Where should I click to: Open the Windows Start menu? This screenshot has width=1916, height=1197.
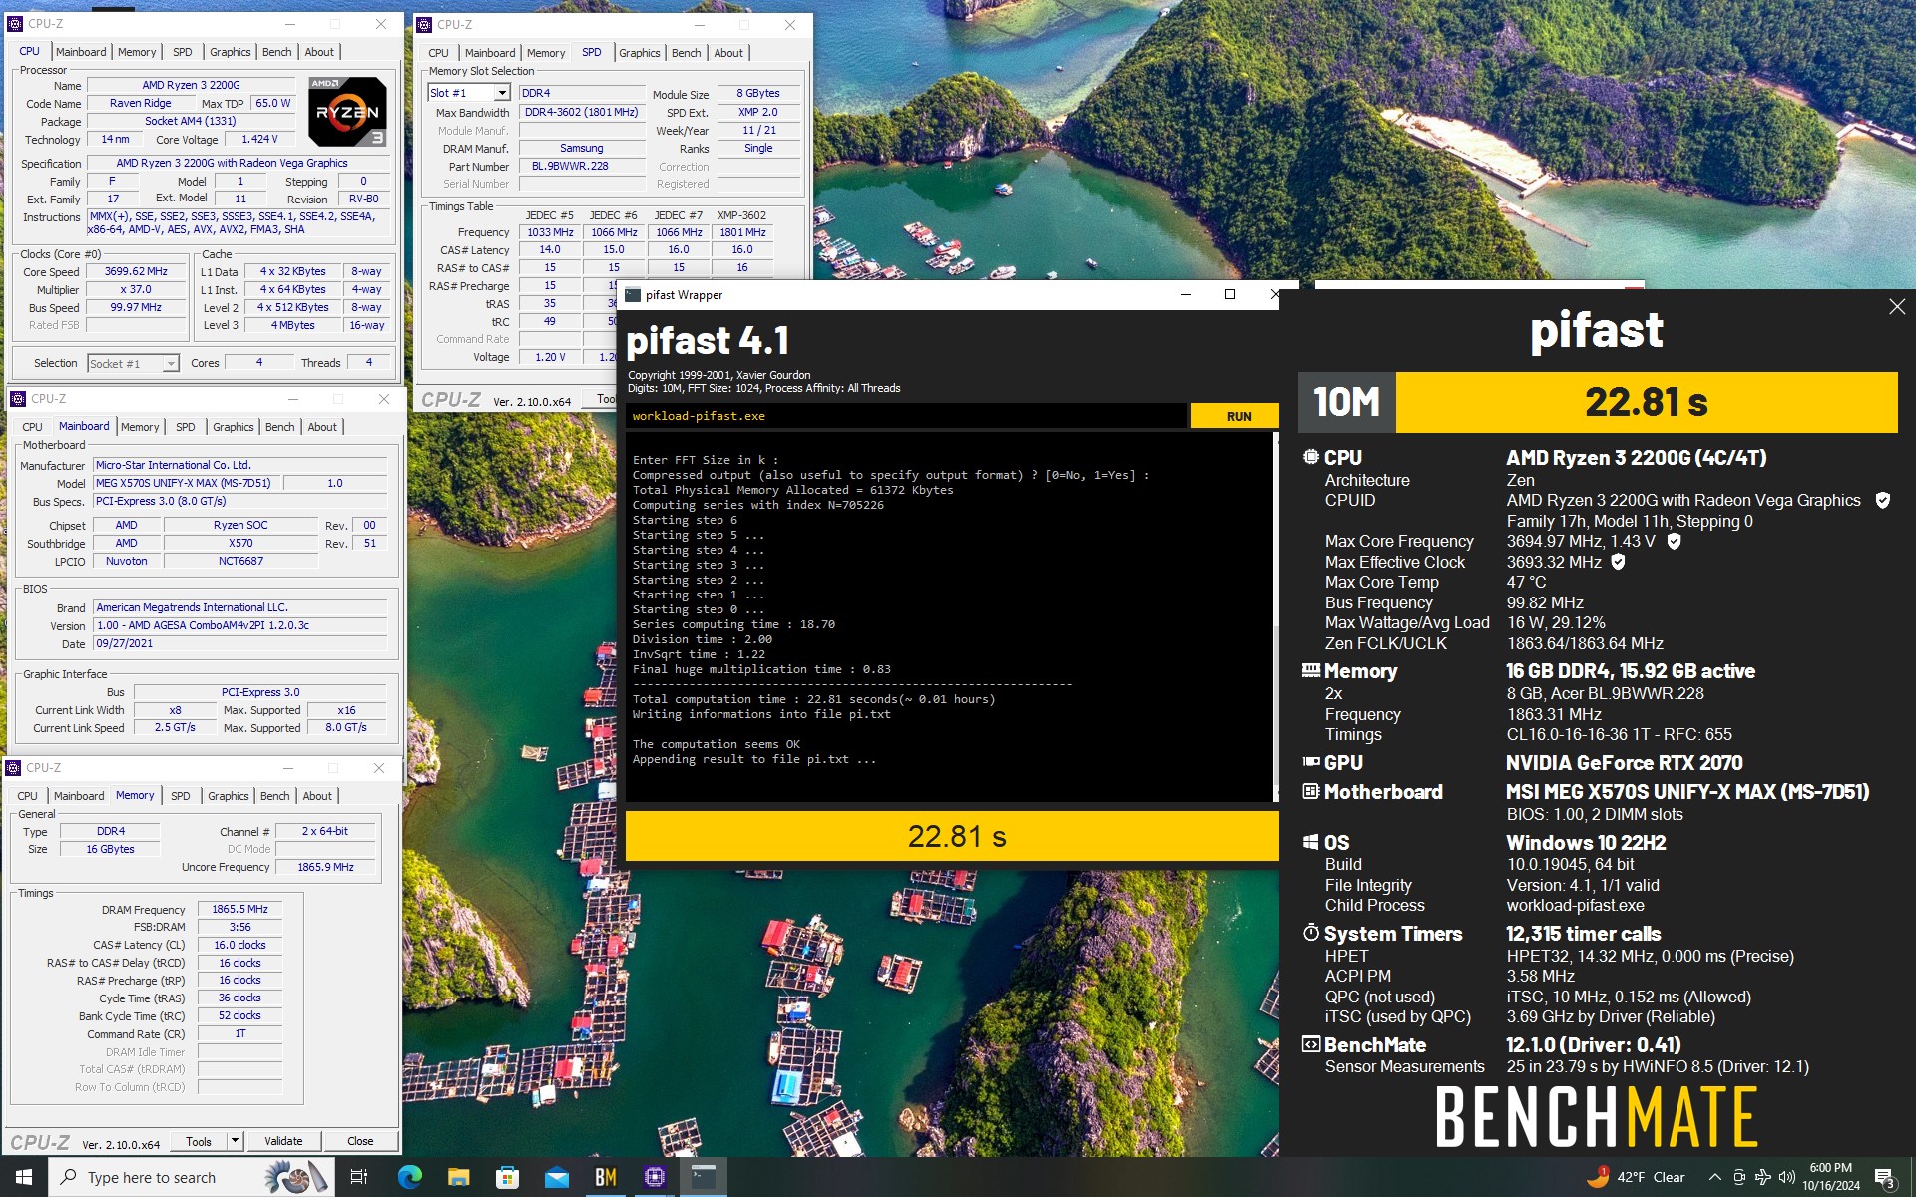[24, 1177]
